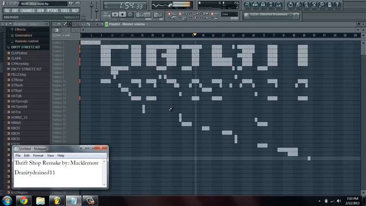The image size is (366, 206).
Task: Toggle the second red recording option LED
Action: (180, 14)
